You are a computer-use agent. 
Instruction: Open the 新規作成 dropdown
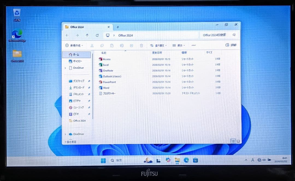73,45
